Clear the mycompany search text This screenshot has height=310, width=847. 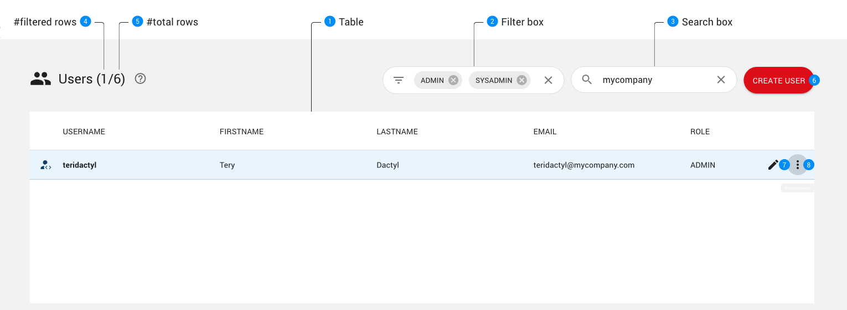[721, 80]
